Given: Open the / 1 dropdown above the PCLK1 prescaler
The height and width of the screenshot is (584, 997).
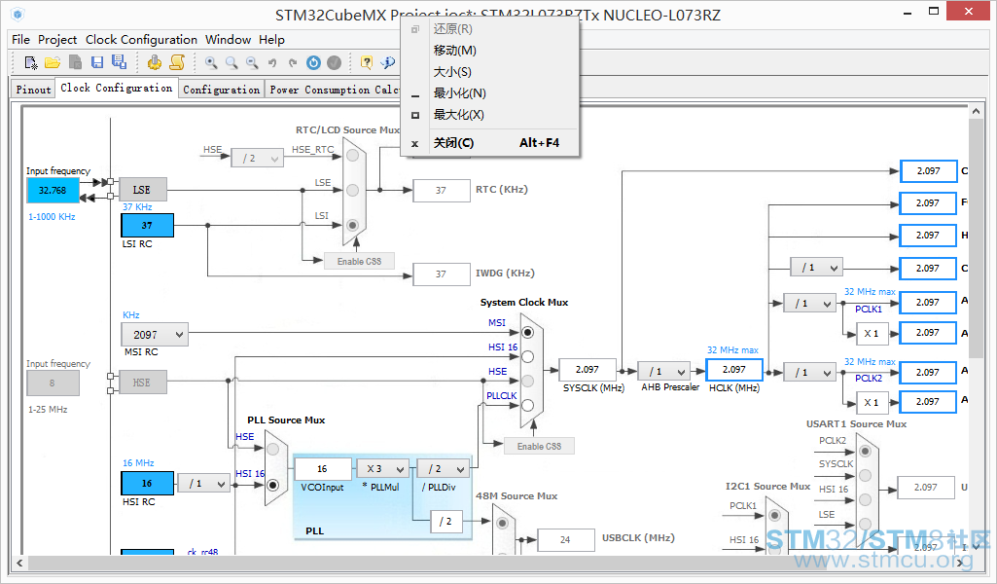Looking at the screenshot, I should click(x=816, y=268).
